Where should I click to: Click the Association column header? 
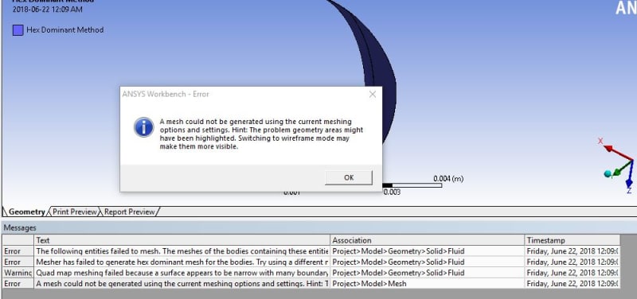[x=428, y=240]
